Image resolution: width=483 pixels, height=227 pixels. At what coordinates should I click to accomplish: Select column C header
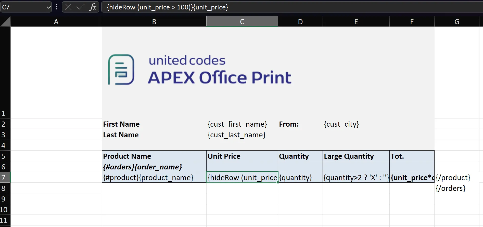pos(242,22)
